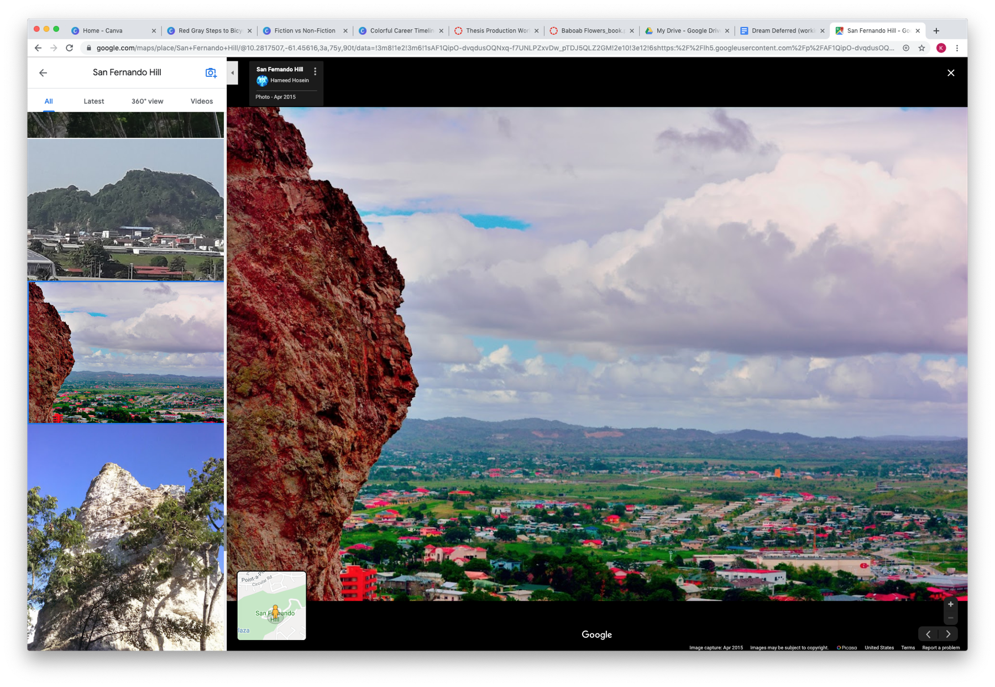
Task: Select the white rock cliff thumbnail
Action: pyautogui.click(x=126, y=537)
